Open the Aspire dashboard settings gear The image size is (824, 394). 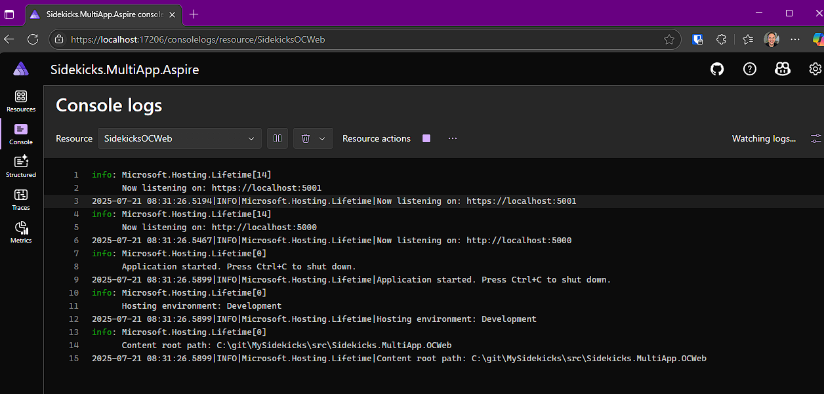click(x=814, y=69)
